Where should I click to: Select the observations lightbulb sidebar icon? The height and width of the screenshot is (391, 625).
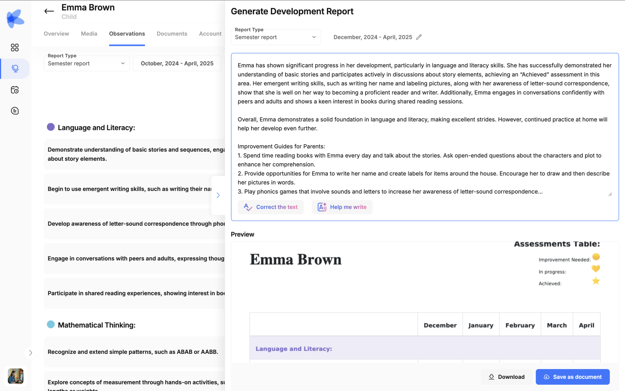click(15, 68)
